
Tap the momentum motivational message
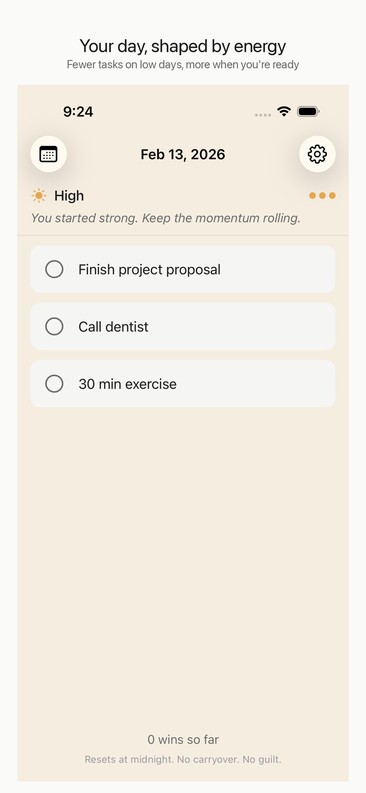pyautogui.click(x=166, y=218)
